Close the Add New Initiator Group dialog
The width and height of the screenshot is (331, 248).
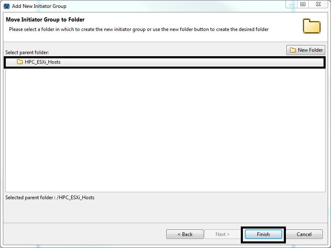click(318, 5)
